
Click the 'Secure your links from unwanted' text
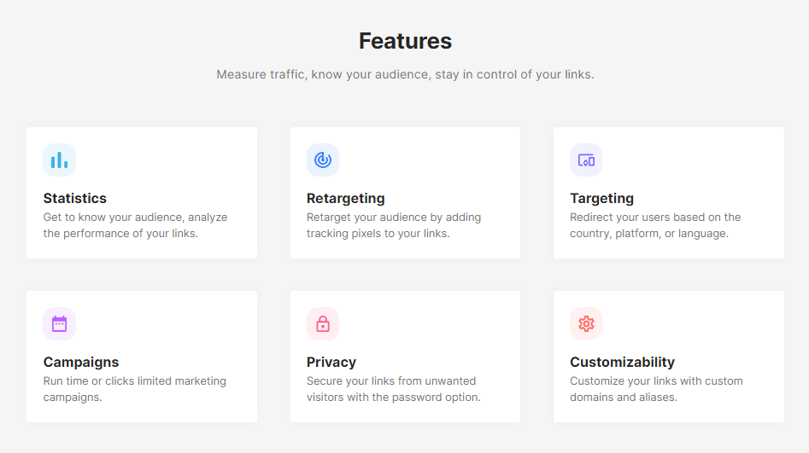pos(394,389)
